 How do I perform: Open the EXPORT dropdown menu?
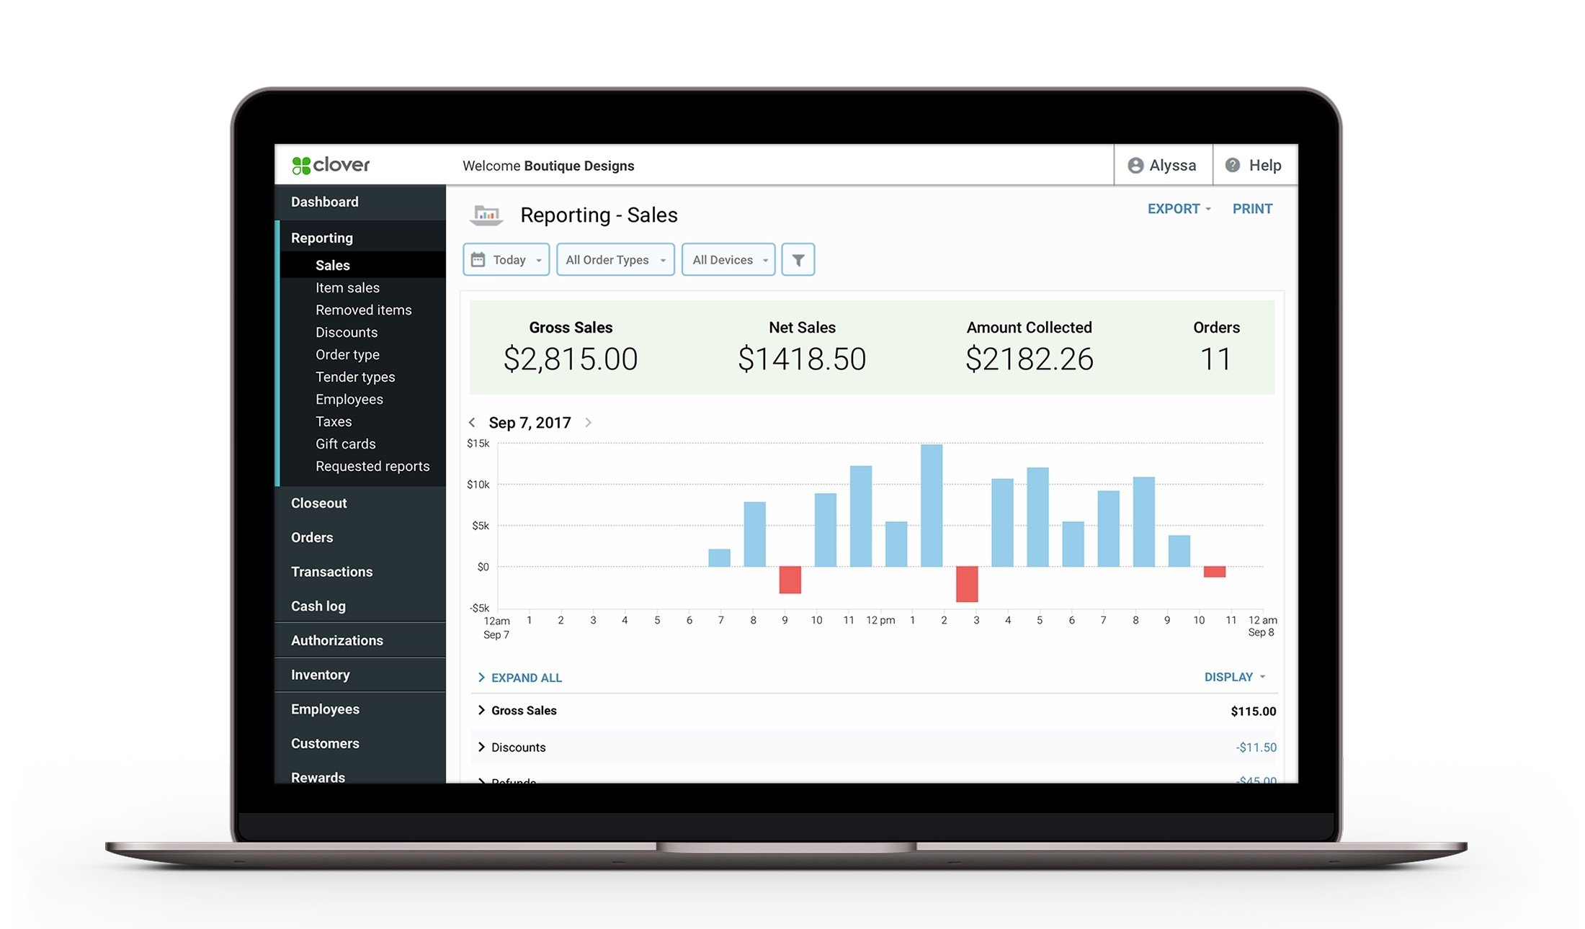(1179, 209)
